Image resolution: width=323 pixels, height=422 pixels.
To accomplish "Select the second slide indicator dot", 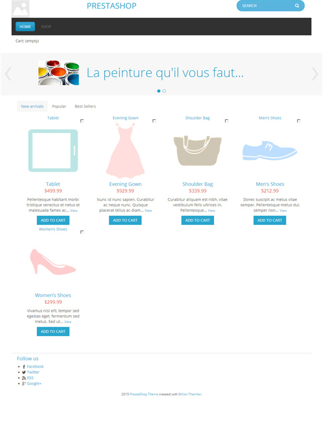I will click(164, 91).
